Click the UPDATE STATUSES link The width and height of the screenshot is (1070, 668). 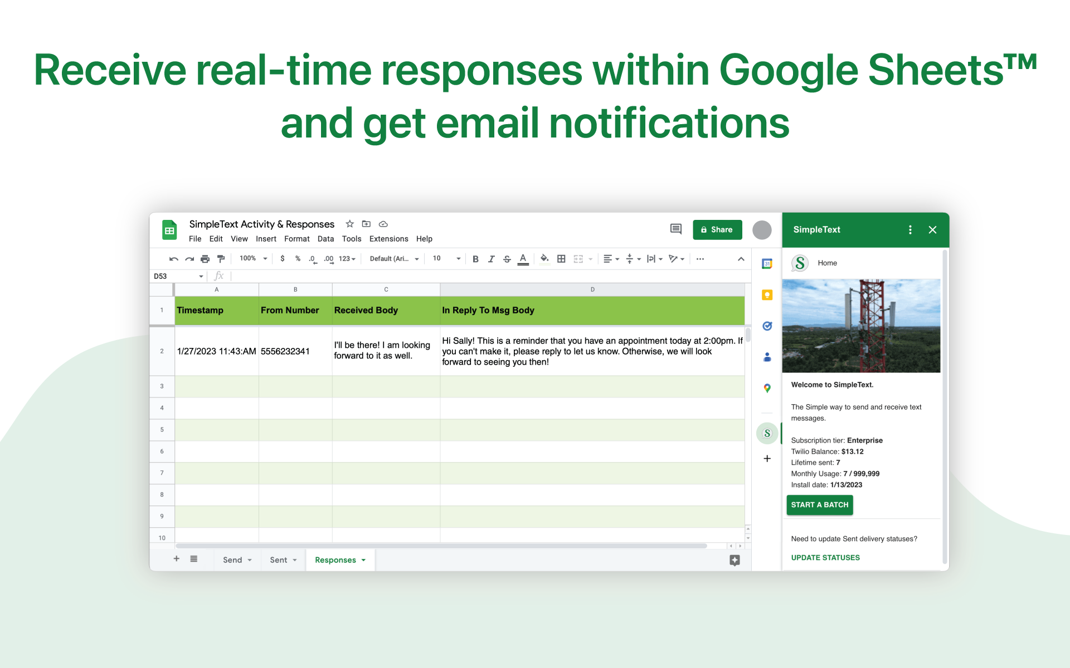coord(825,557)
